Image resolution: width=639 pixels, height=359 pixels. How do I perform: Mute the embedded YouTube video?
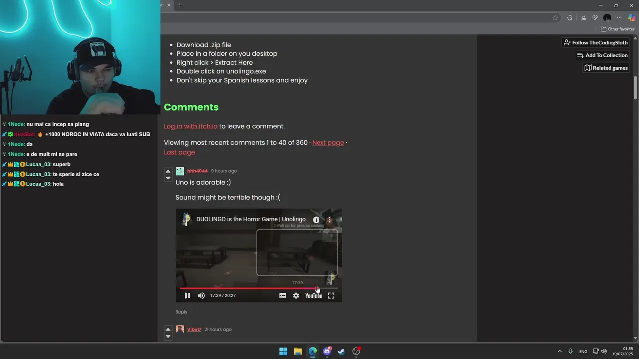click(201, 296)
